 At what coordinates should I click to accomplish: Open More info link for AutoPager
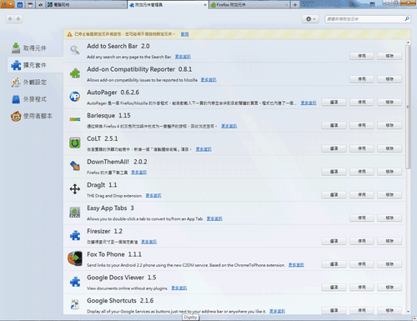(309, 103)
